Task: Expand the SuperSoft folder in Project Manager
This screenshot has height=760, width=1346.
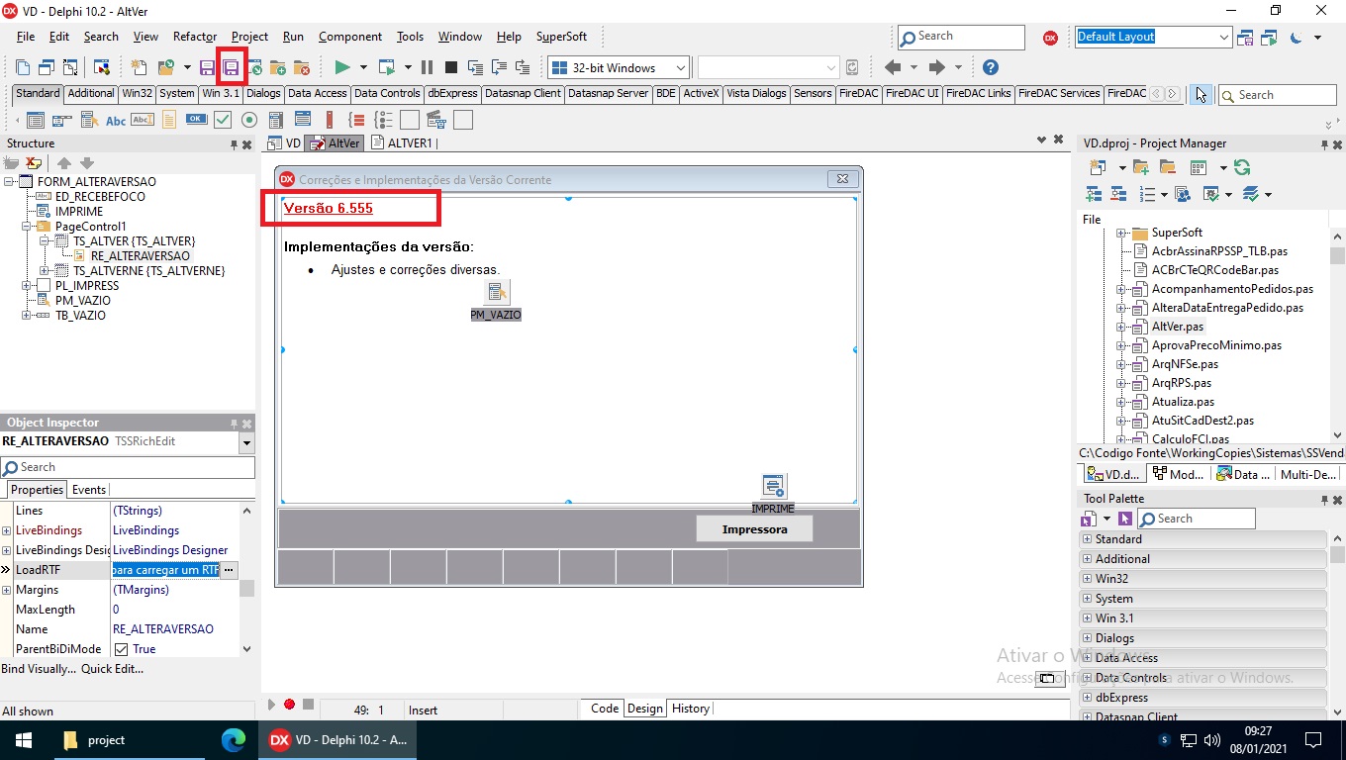Action: [1122, 233]
